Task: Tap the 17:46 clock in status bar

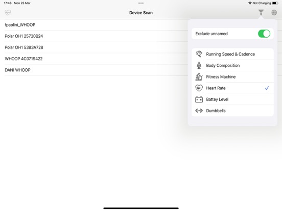Action: [x=8, y=3]
